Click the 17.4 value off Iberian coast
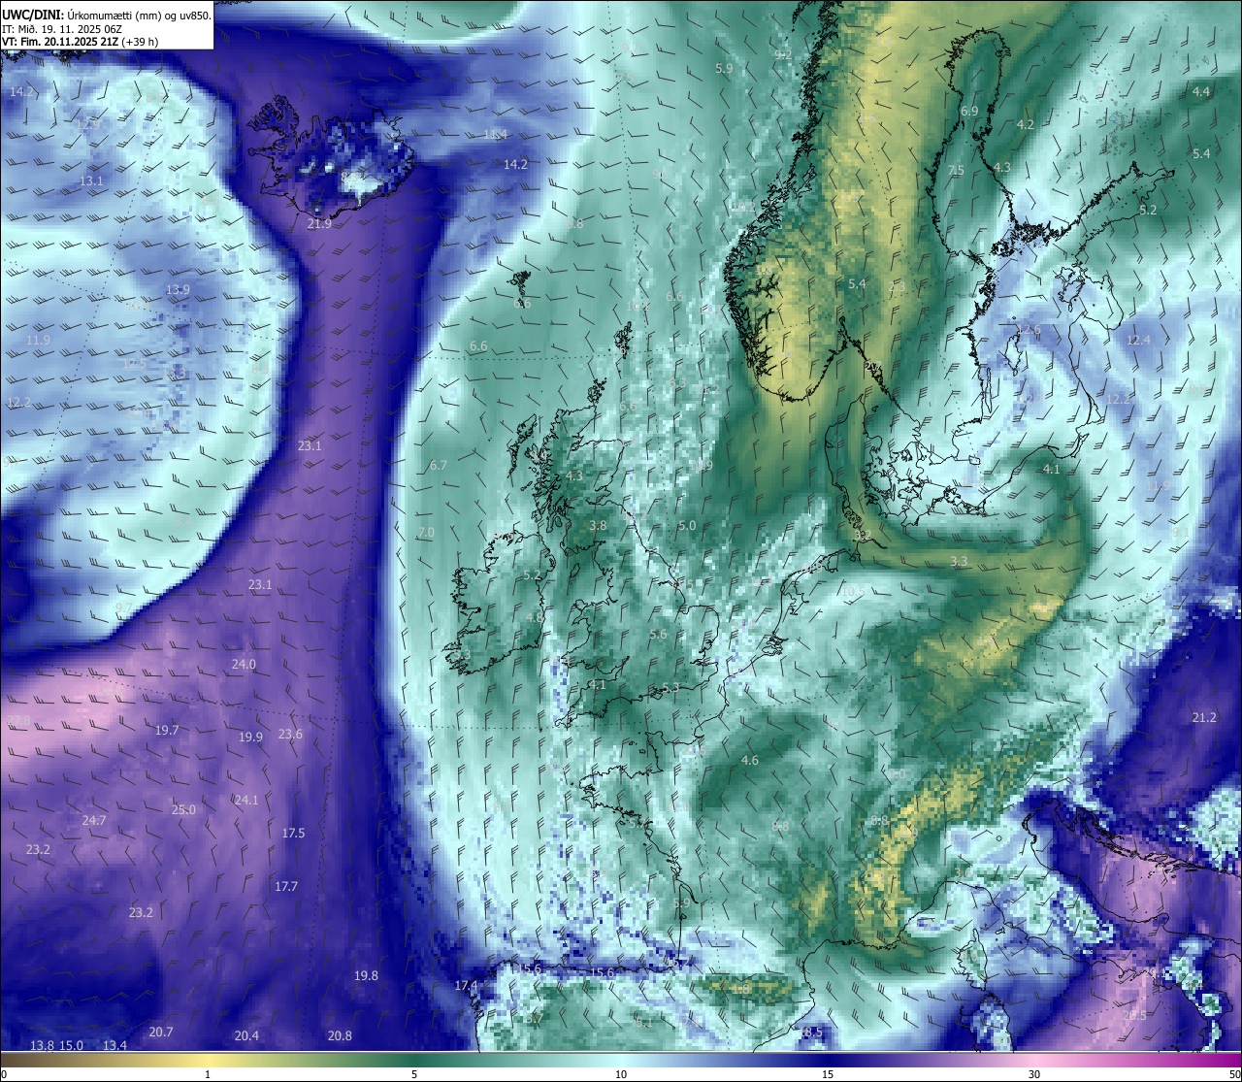The height and width of the screenshot is (1082, 1242). (x=466, y=985)
